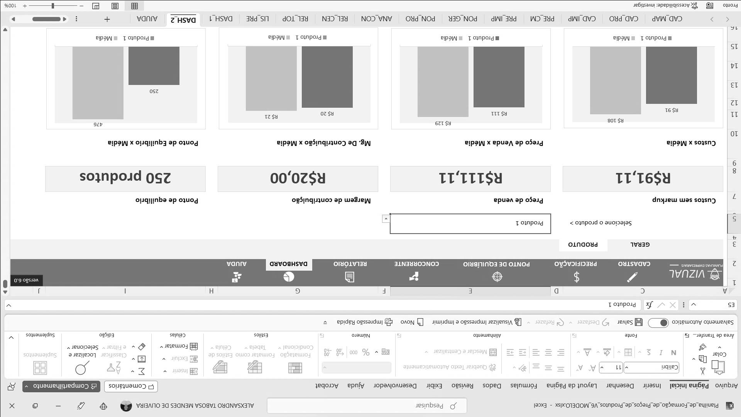The width and height of the screenshot is (741, 417).
Task: Toggle the Salvamento Automático switch
Action: coord(658,322)
